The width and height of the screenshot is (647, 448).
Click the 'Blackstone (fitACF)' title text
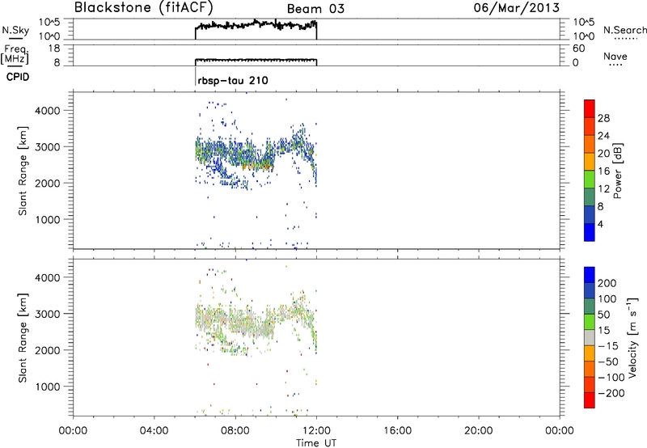click(x=144, y=8)
